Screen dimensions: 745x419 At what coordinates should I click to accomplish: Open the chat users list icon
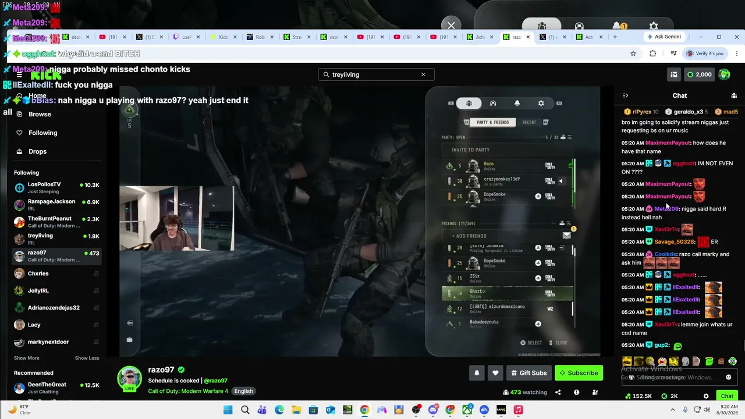(734, 95)
